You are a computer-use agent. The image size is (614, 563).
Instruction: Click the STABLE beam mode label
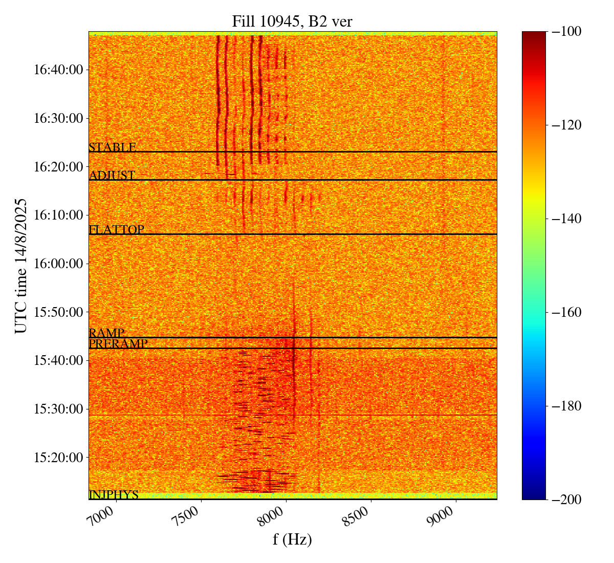(113, 147)
